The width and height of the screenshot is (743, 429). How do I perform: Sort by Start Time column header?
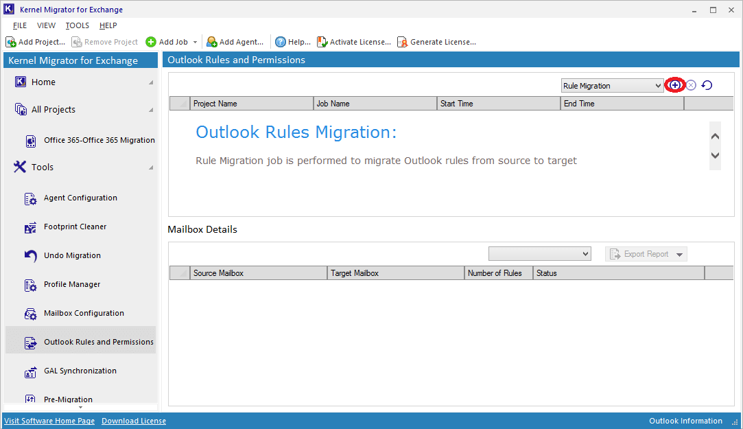(x=499, y=104)
